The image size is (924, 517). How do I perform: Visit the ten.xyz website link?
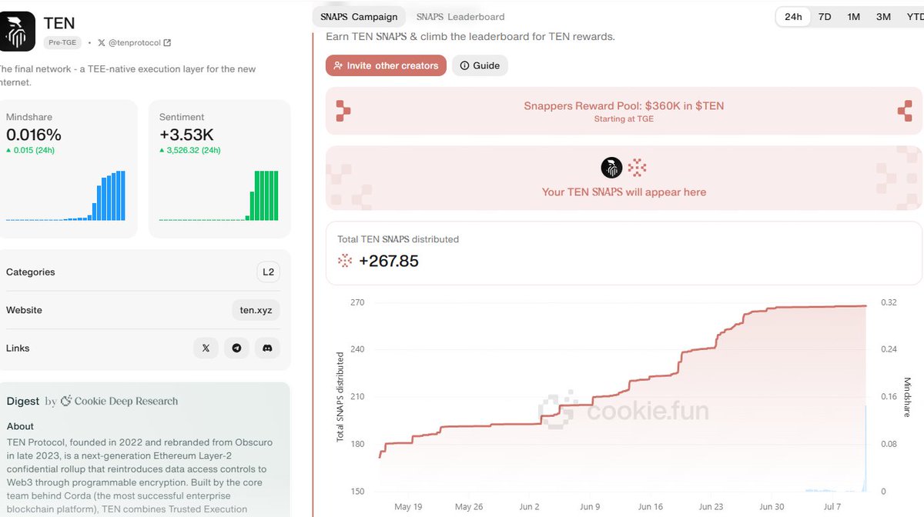(x=256, y=310)
